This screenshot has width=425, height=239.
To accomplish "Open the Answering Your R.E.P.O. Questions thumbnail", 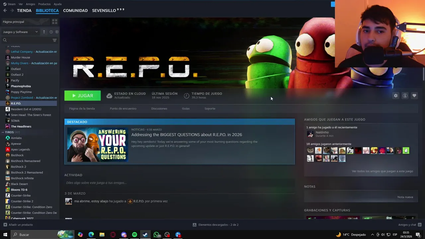I will (98, 144).
